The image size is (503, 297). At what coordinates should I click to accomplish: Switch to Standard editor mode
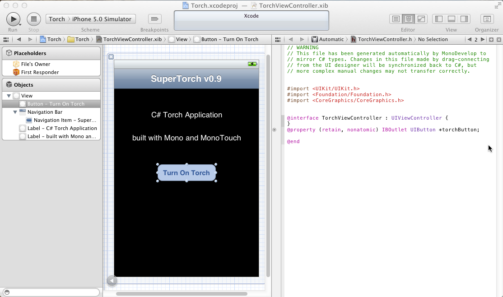click(x=396, y=19)
